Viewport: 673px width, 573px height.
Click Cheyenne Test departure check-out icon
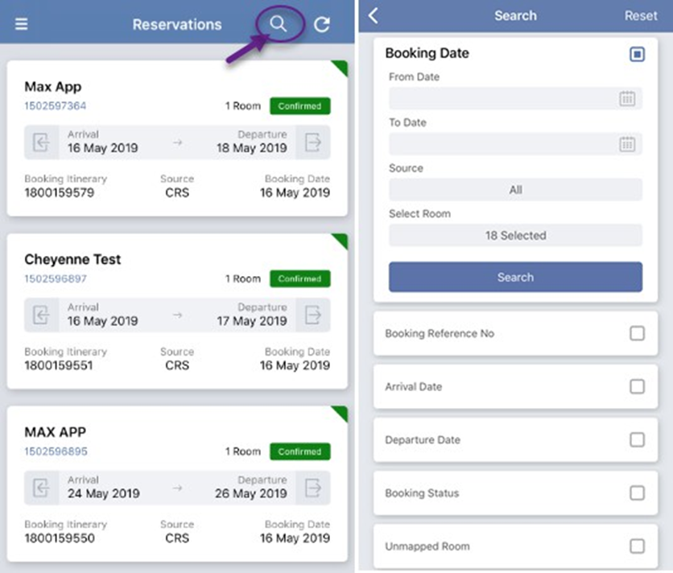click(x=313, y=315)
